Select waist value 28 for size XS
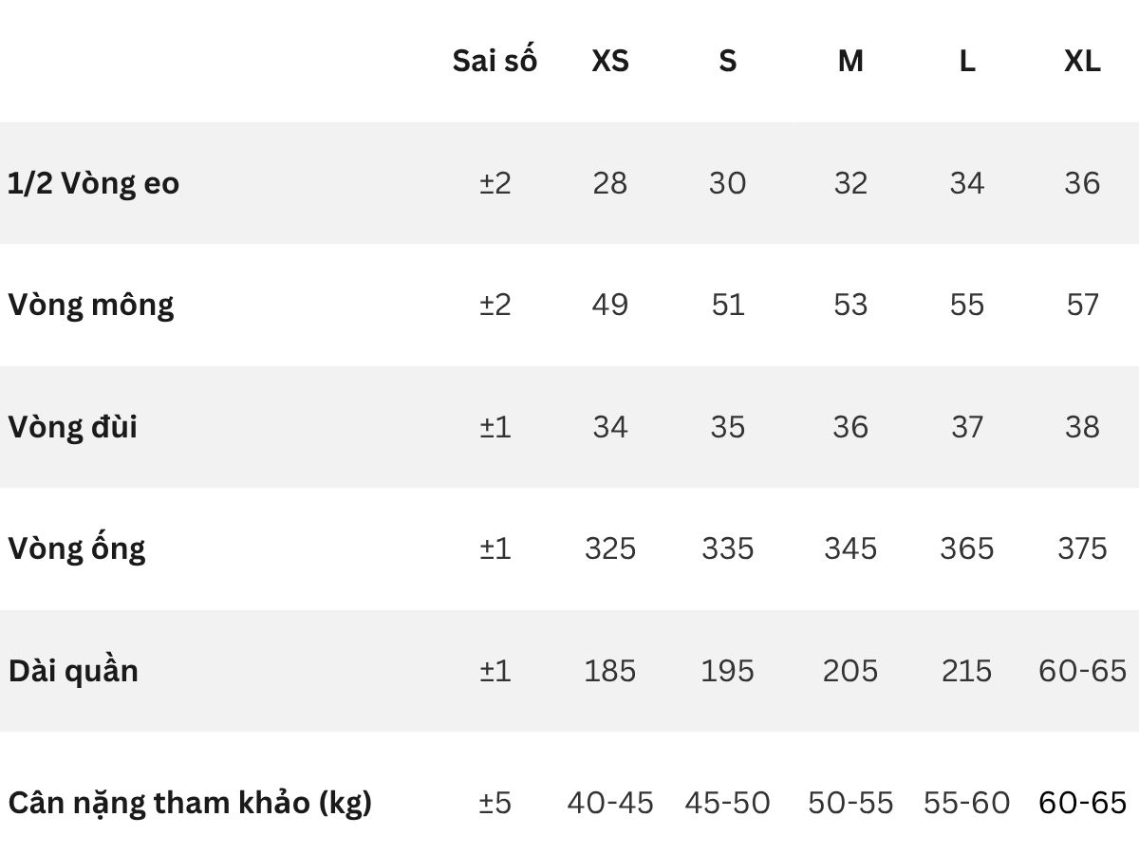 [x=609, y=183]
